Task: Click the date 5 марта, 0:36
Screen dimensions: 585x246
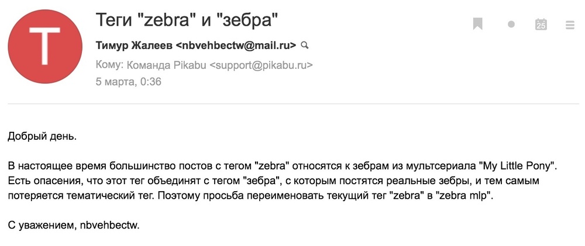Action: (x=128, y=82)
